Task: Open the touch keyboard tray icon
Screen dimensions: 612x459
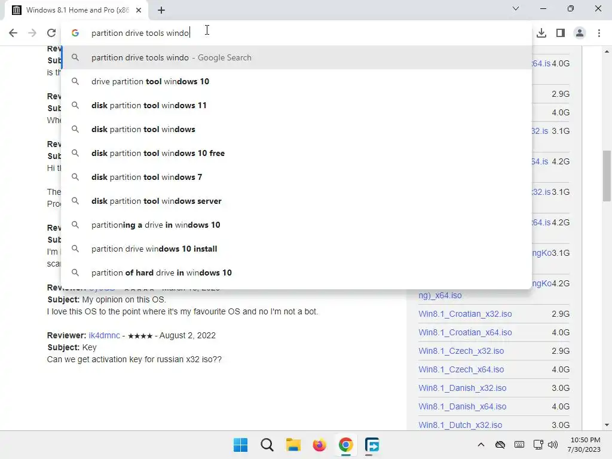Action: pos(519,445)
